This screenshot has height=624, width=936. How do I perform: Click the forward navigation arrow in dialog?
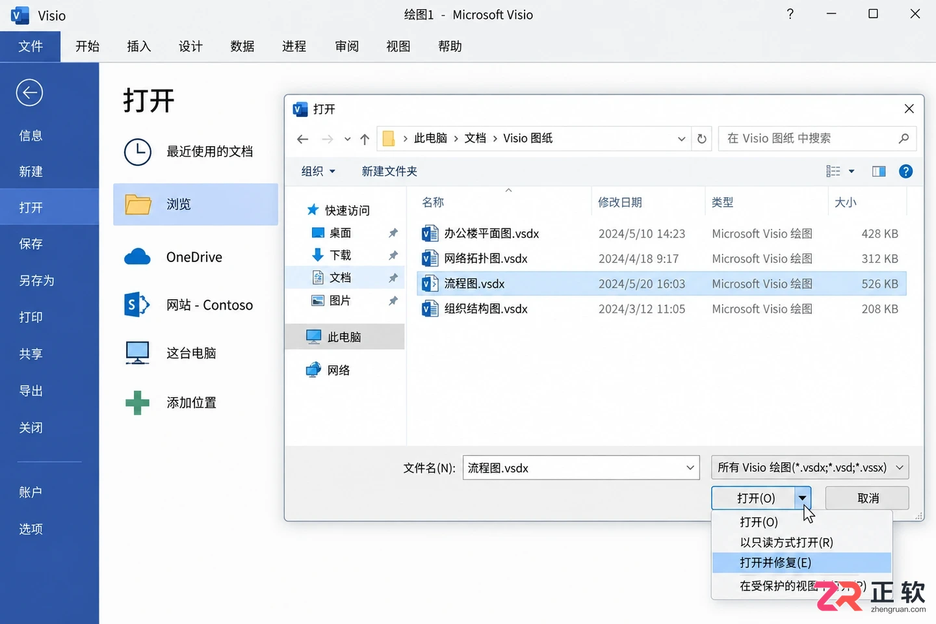click(x=327, y=138)
